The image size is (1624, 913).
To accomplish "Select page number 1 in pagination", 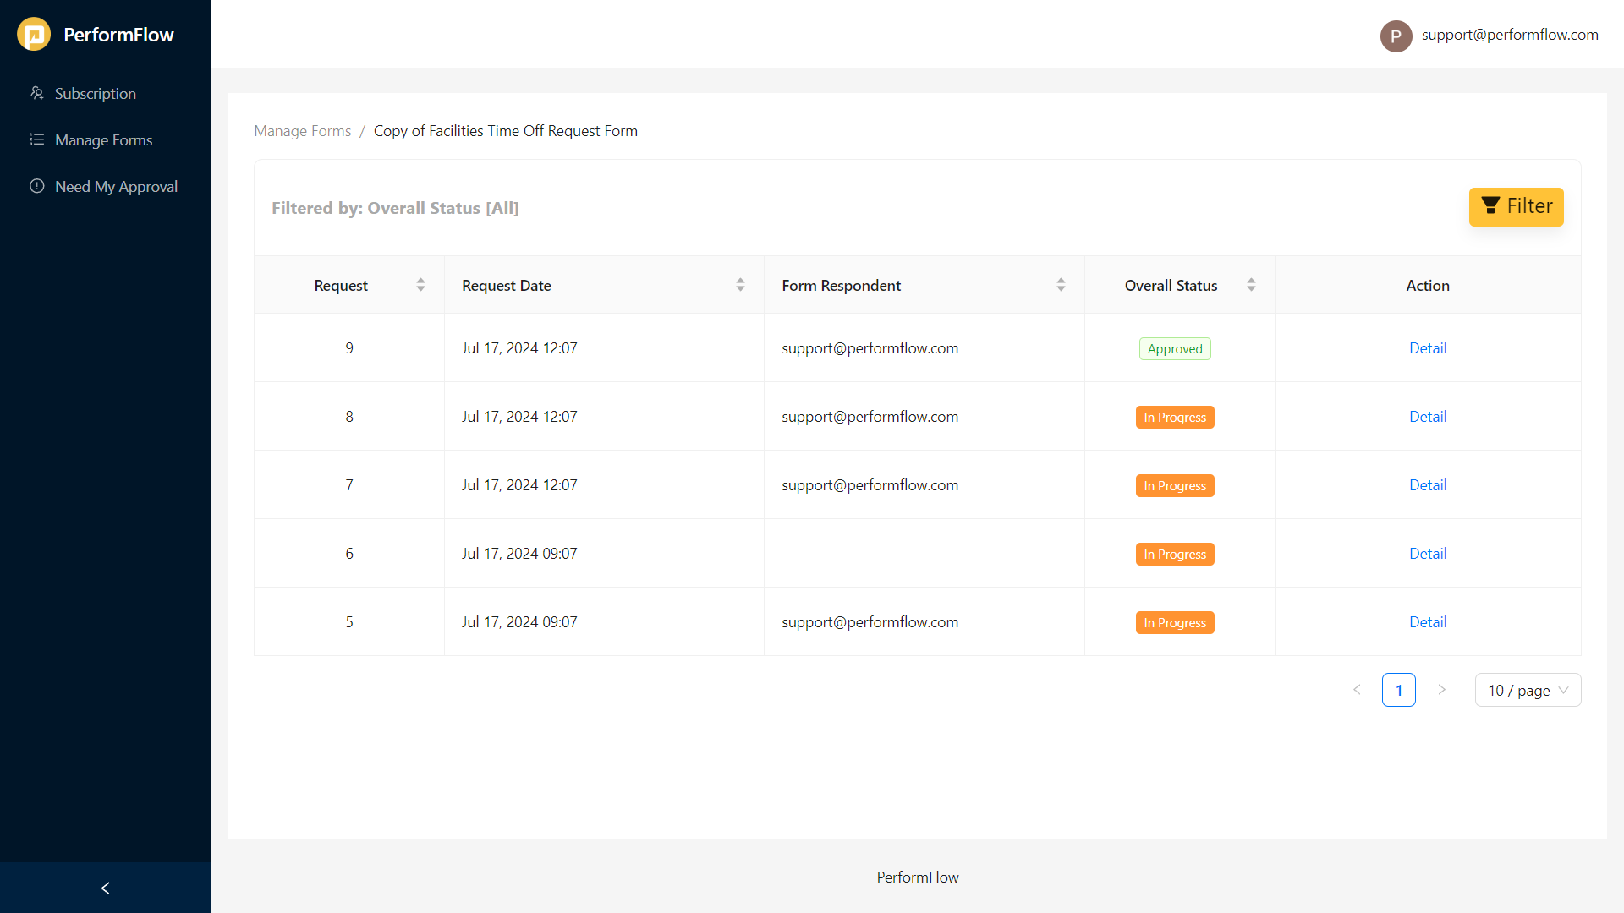I will coord(1399,690).
